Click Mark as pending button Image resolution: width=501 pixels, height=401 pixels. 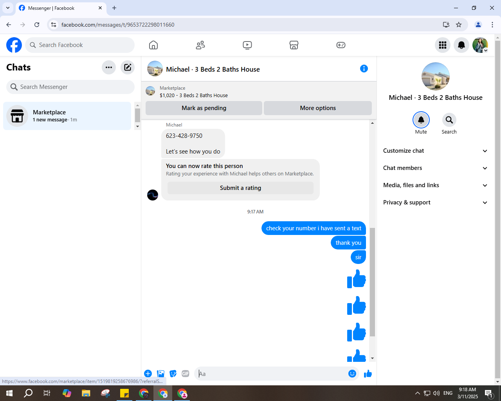(204, 108)
